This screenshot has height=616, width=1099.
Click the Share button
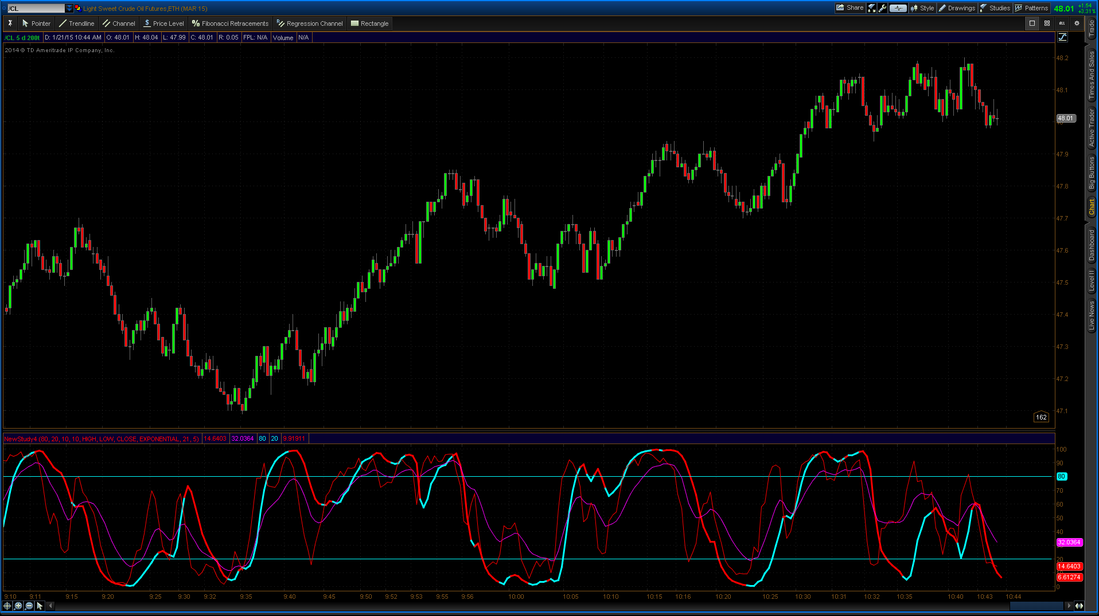click(850, 8)
